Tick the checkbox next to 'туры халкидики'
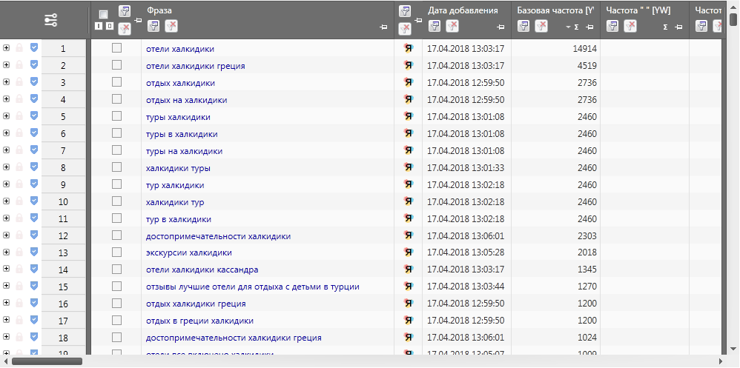 click(x=116, y=116)
